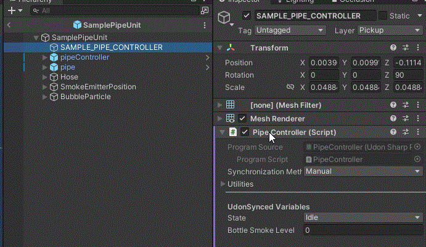Viewport: 426px width, 247px height.
Task: Open Pipe Controller presets selector
Action: coord(406,132)
